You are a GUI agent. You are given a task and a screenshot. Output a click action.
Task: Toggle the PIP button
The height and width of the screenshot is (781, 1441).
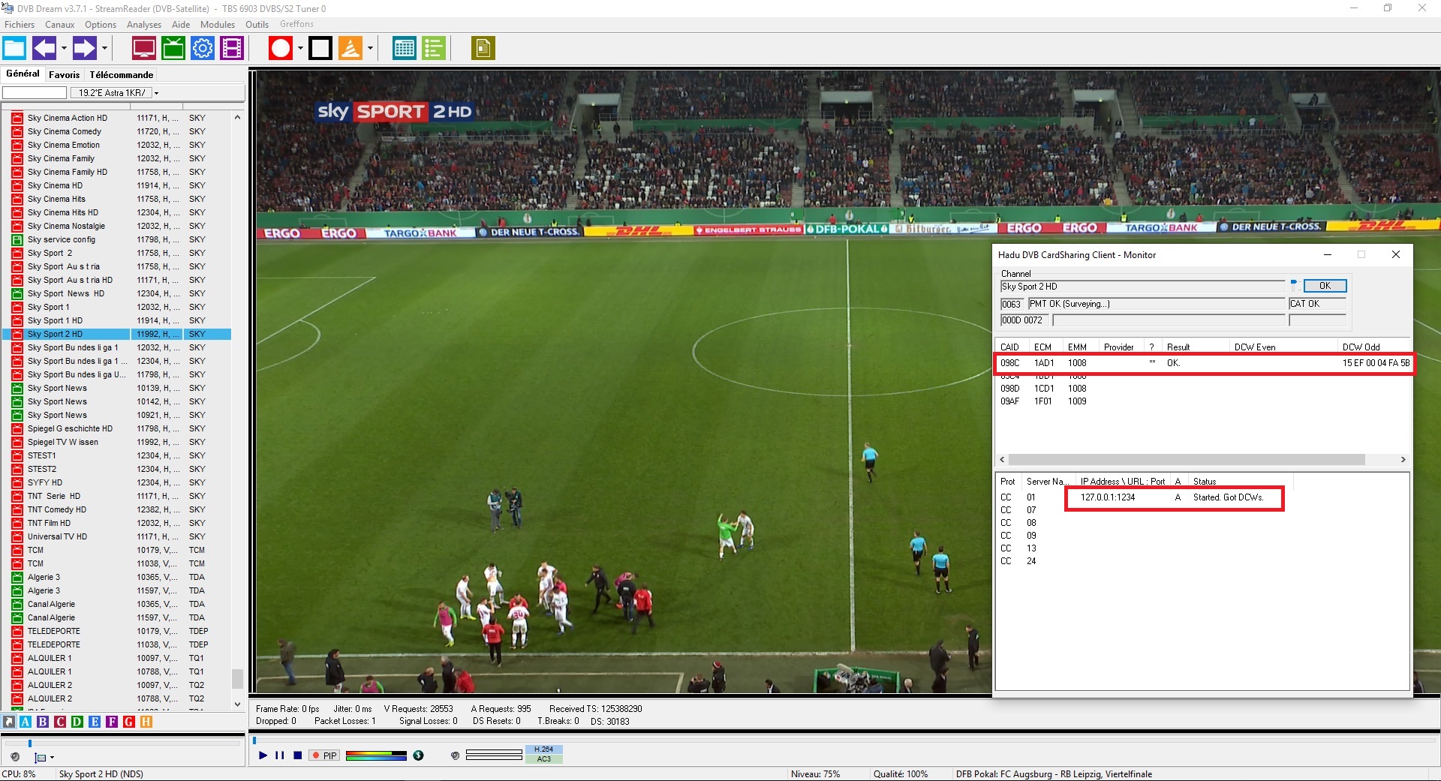(x=324, y=755)
